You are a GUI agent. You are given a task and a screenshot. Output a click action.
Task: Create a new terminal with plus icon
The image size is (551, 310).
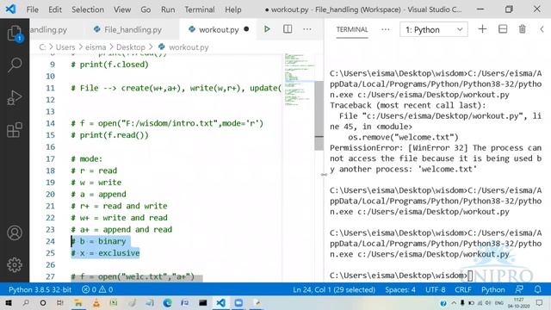click(x=482, y=29)
